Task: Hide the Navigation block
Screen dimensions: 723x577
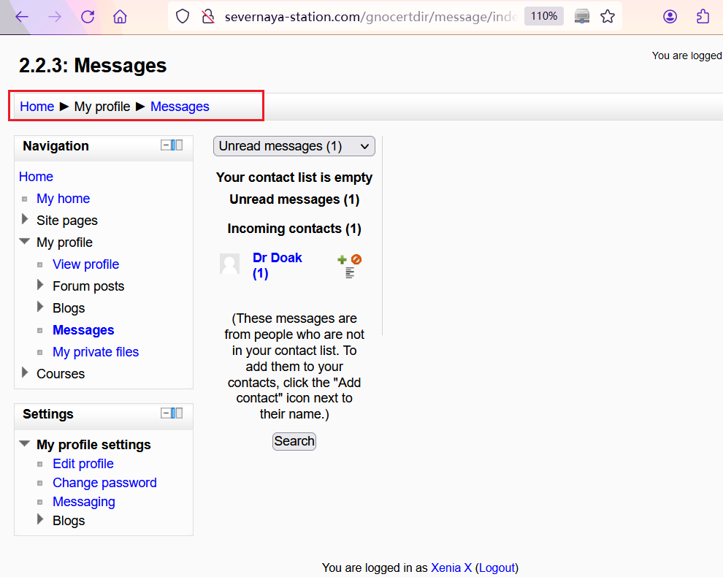Action: tap(167, 145)
